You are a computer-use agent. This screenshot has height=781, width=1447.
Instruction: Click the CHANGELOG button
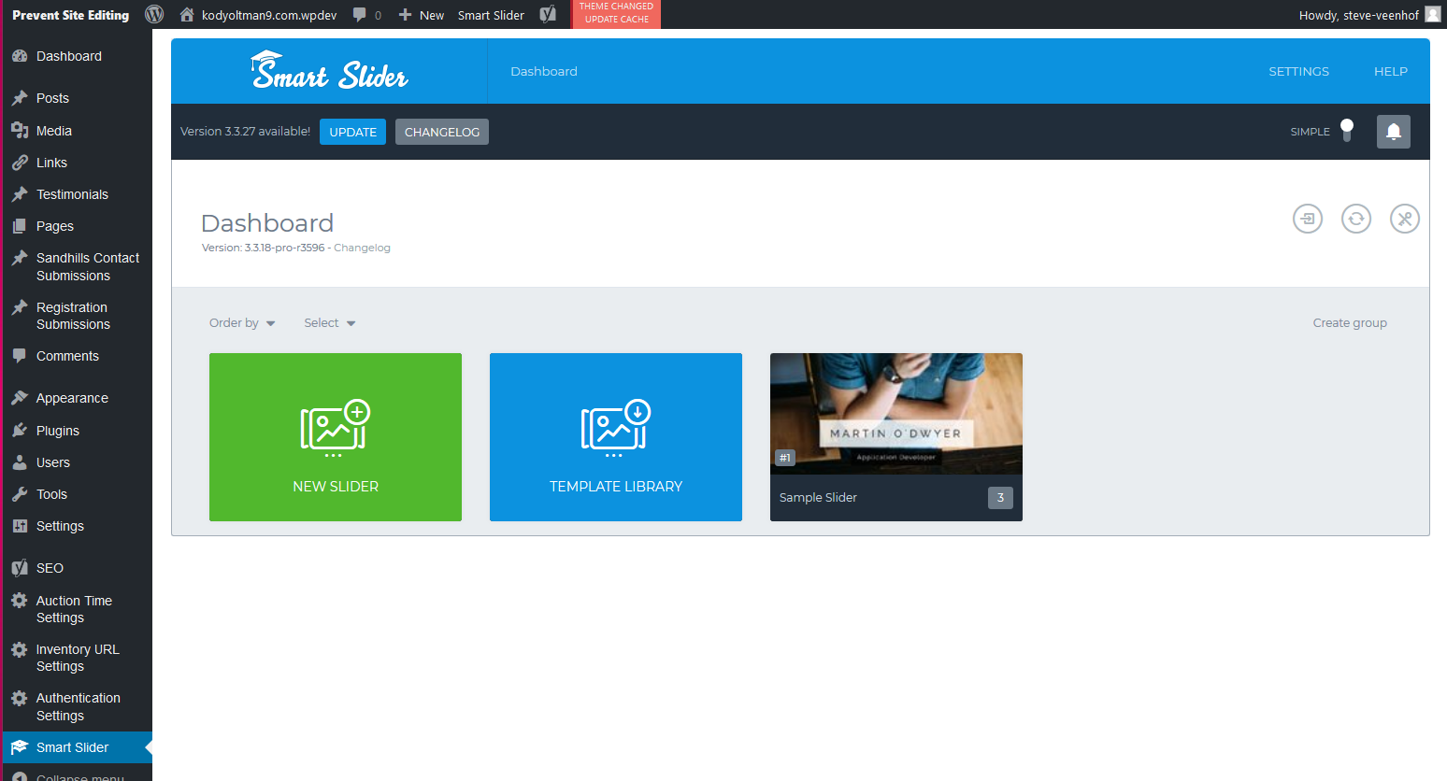(x=442, y=132)
